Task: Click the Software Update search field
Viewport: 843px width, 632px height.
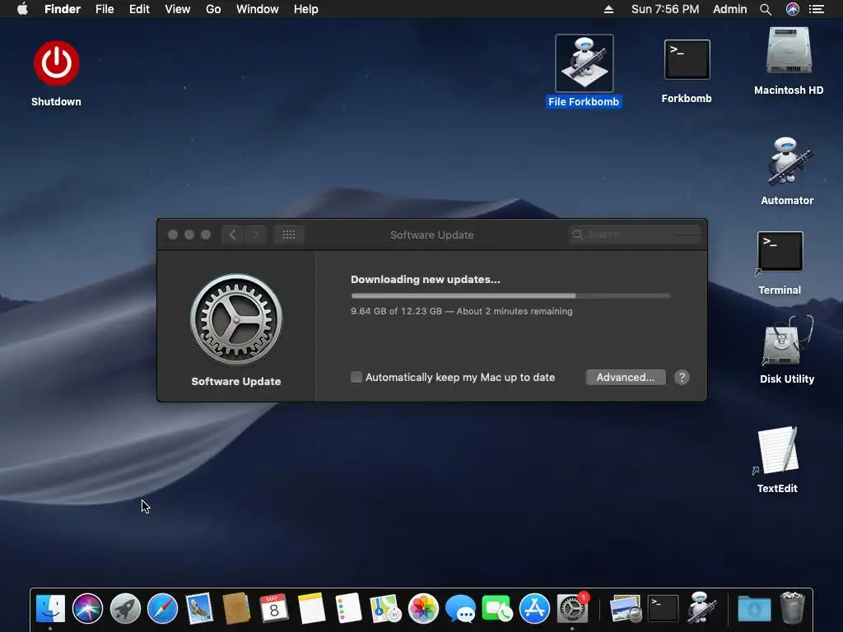Action: coord(635,235)
